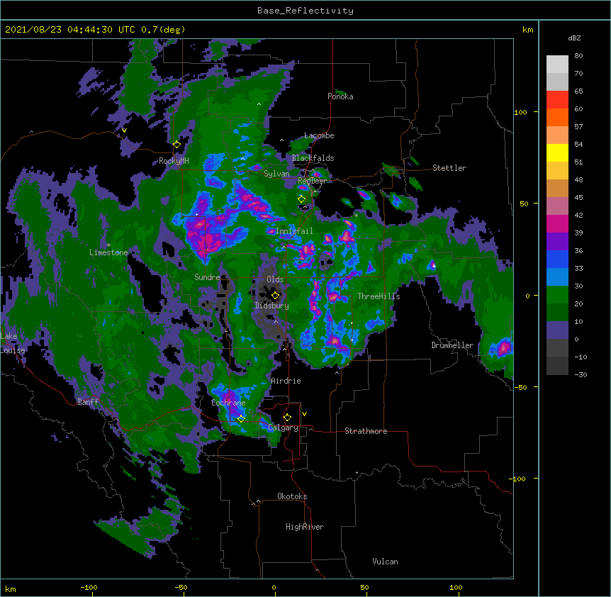The width and height of the screenshot is (611, 597).
Task: Pick the yellow 51-54 dBZ legend swatch
Action: click(x=557, y=153)
